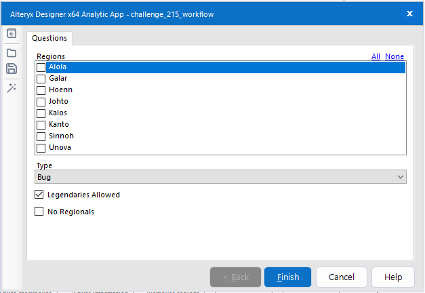425x293 pixels.
Task: Switch to the Questions tab
Action: coord(49,38)
